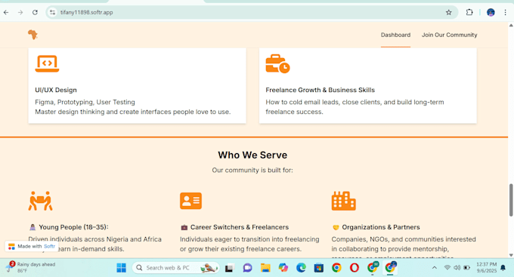514x277 pixels.
Task: Open Opera browser from taskbar
Action: pyautogui.click(x=355, y=268)
